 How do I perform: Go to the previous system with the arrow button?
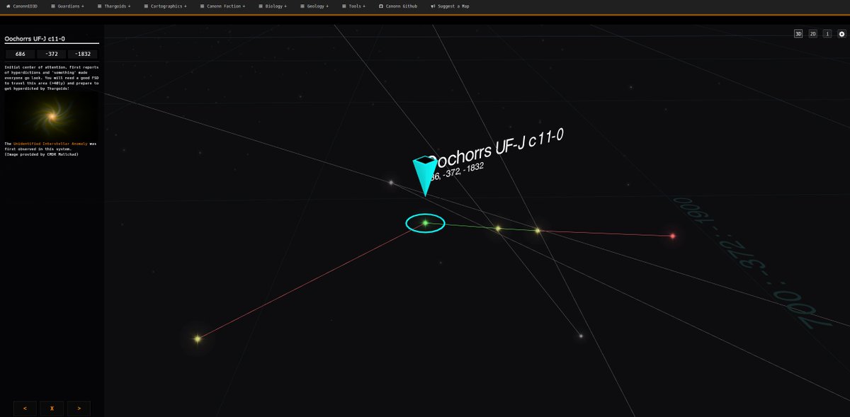click(x=24, y=408)
